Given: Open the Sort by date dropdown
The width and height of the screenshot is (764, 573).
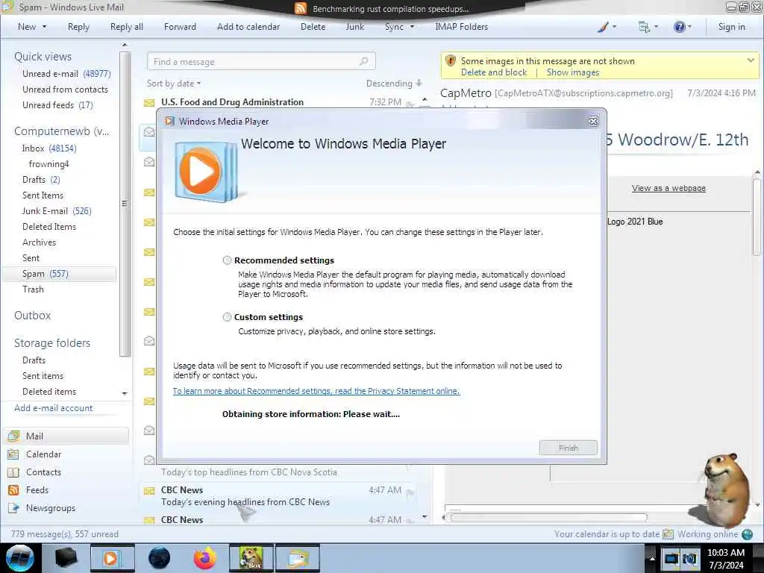Looking at the screenshot, I should click(174, 84).
